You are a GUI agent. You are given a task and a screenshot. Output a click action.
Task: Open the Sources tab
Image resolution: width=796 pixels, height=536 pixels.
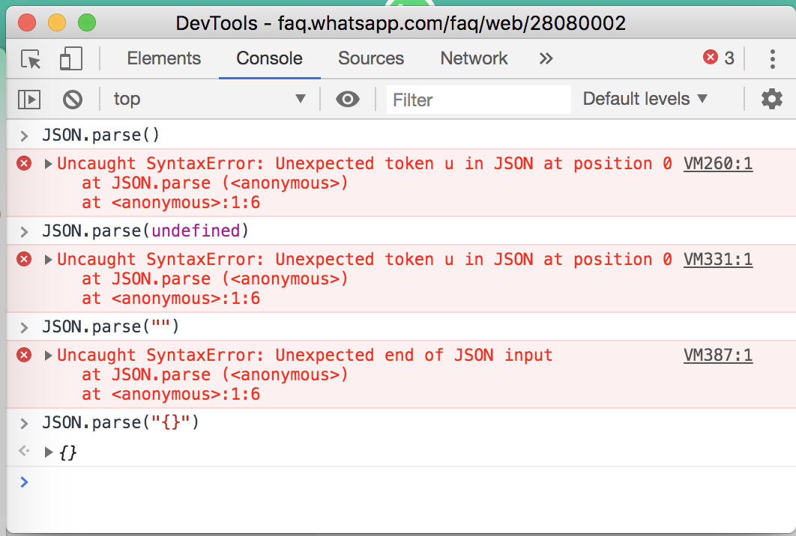pyautogui.click(x=370, y=58)
